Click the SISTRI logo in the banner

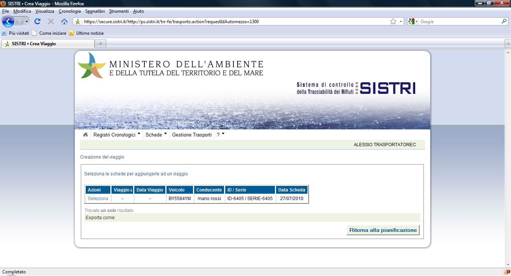pyautogui.click(x=388, y=88)
